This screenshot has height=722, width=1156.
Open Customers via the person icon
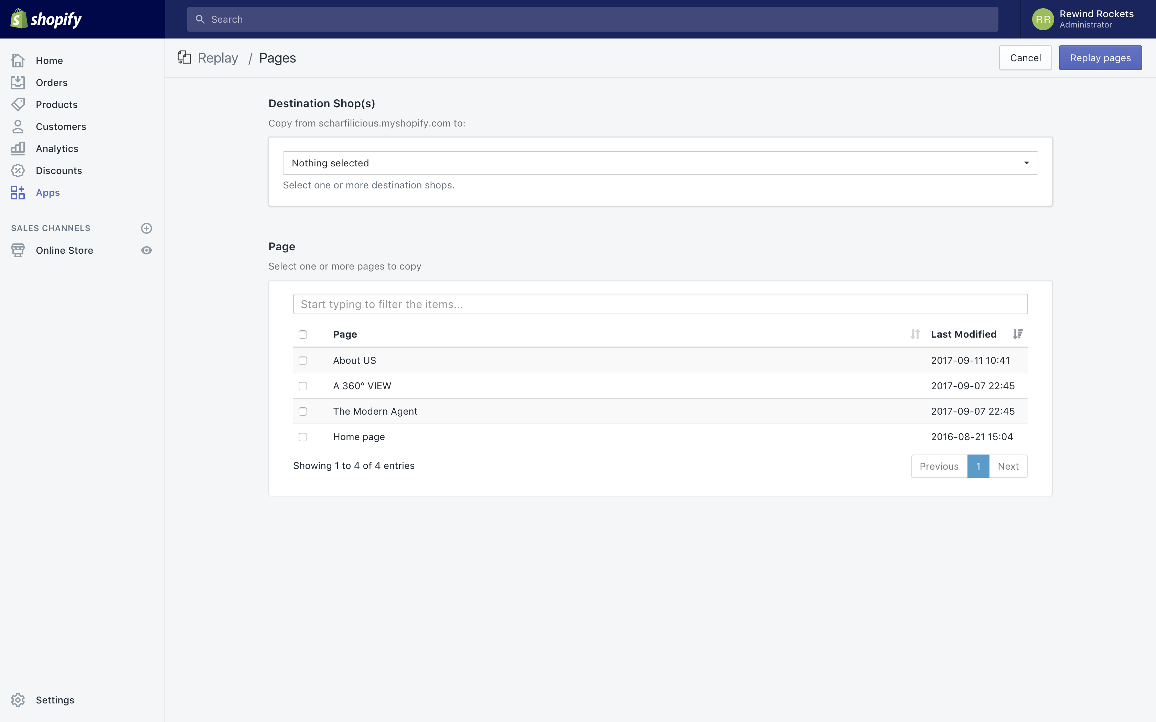[x=18, y=126]
